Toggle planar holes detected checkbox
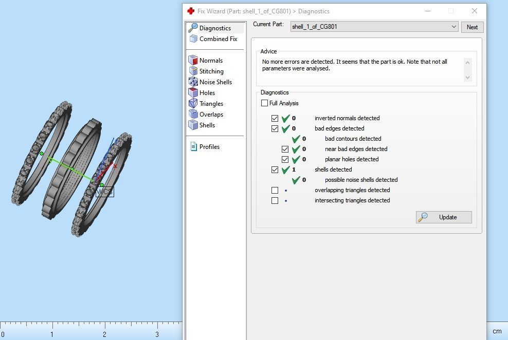Viewport: 508px width, 340px height. 285,160
